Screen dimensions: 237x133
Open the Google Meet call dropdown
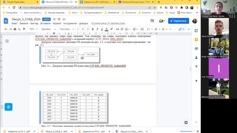click(162, 21)
